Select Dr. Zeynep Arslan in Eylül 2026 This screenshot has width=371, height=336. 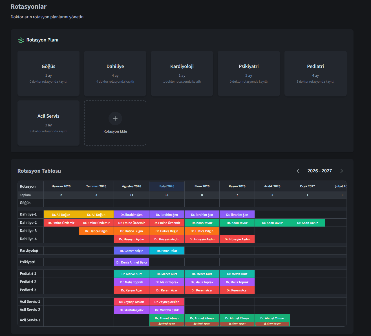pos(167,302)
